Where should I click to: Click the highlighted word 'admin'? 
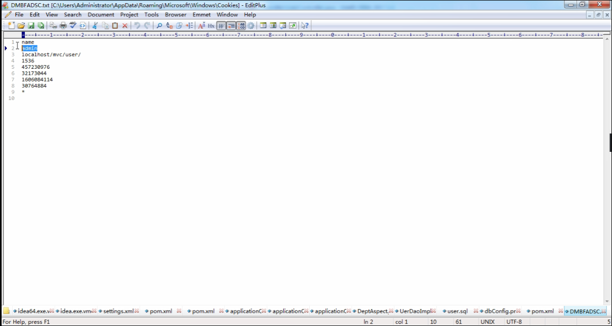pos(29,48)
